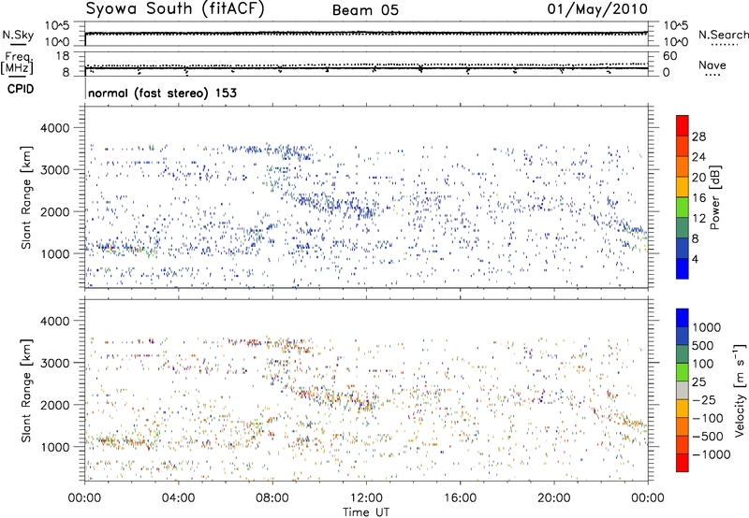Click the 'Beam 05' label

point(365,10)
